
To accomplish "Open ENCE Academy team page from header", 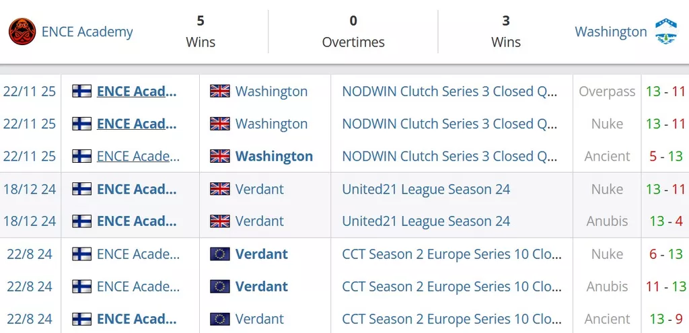I will pos(87,32).
